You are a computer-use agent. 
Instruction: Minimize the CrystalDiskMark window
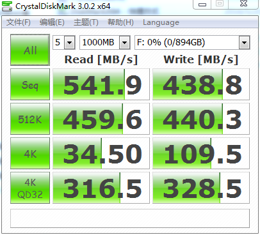pos(202,4)
